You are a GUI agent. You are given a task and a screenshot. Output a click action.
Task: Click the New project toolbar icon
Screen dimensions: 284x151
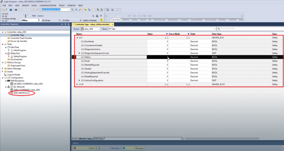[x=3, y=9]
